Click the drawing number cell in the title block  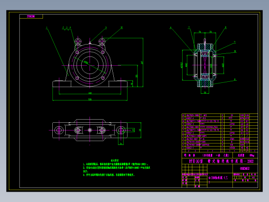pyautogui.click(x=245, y=168)
